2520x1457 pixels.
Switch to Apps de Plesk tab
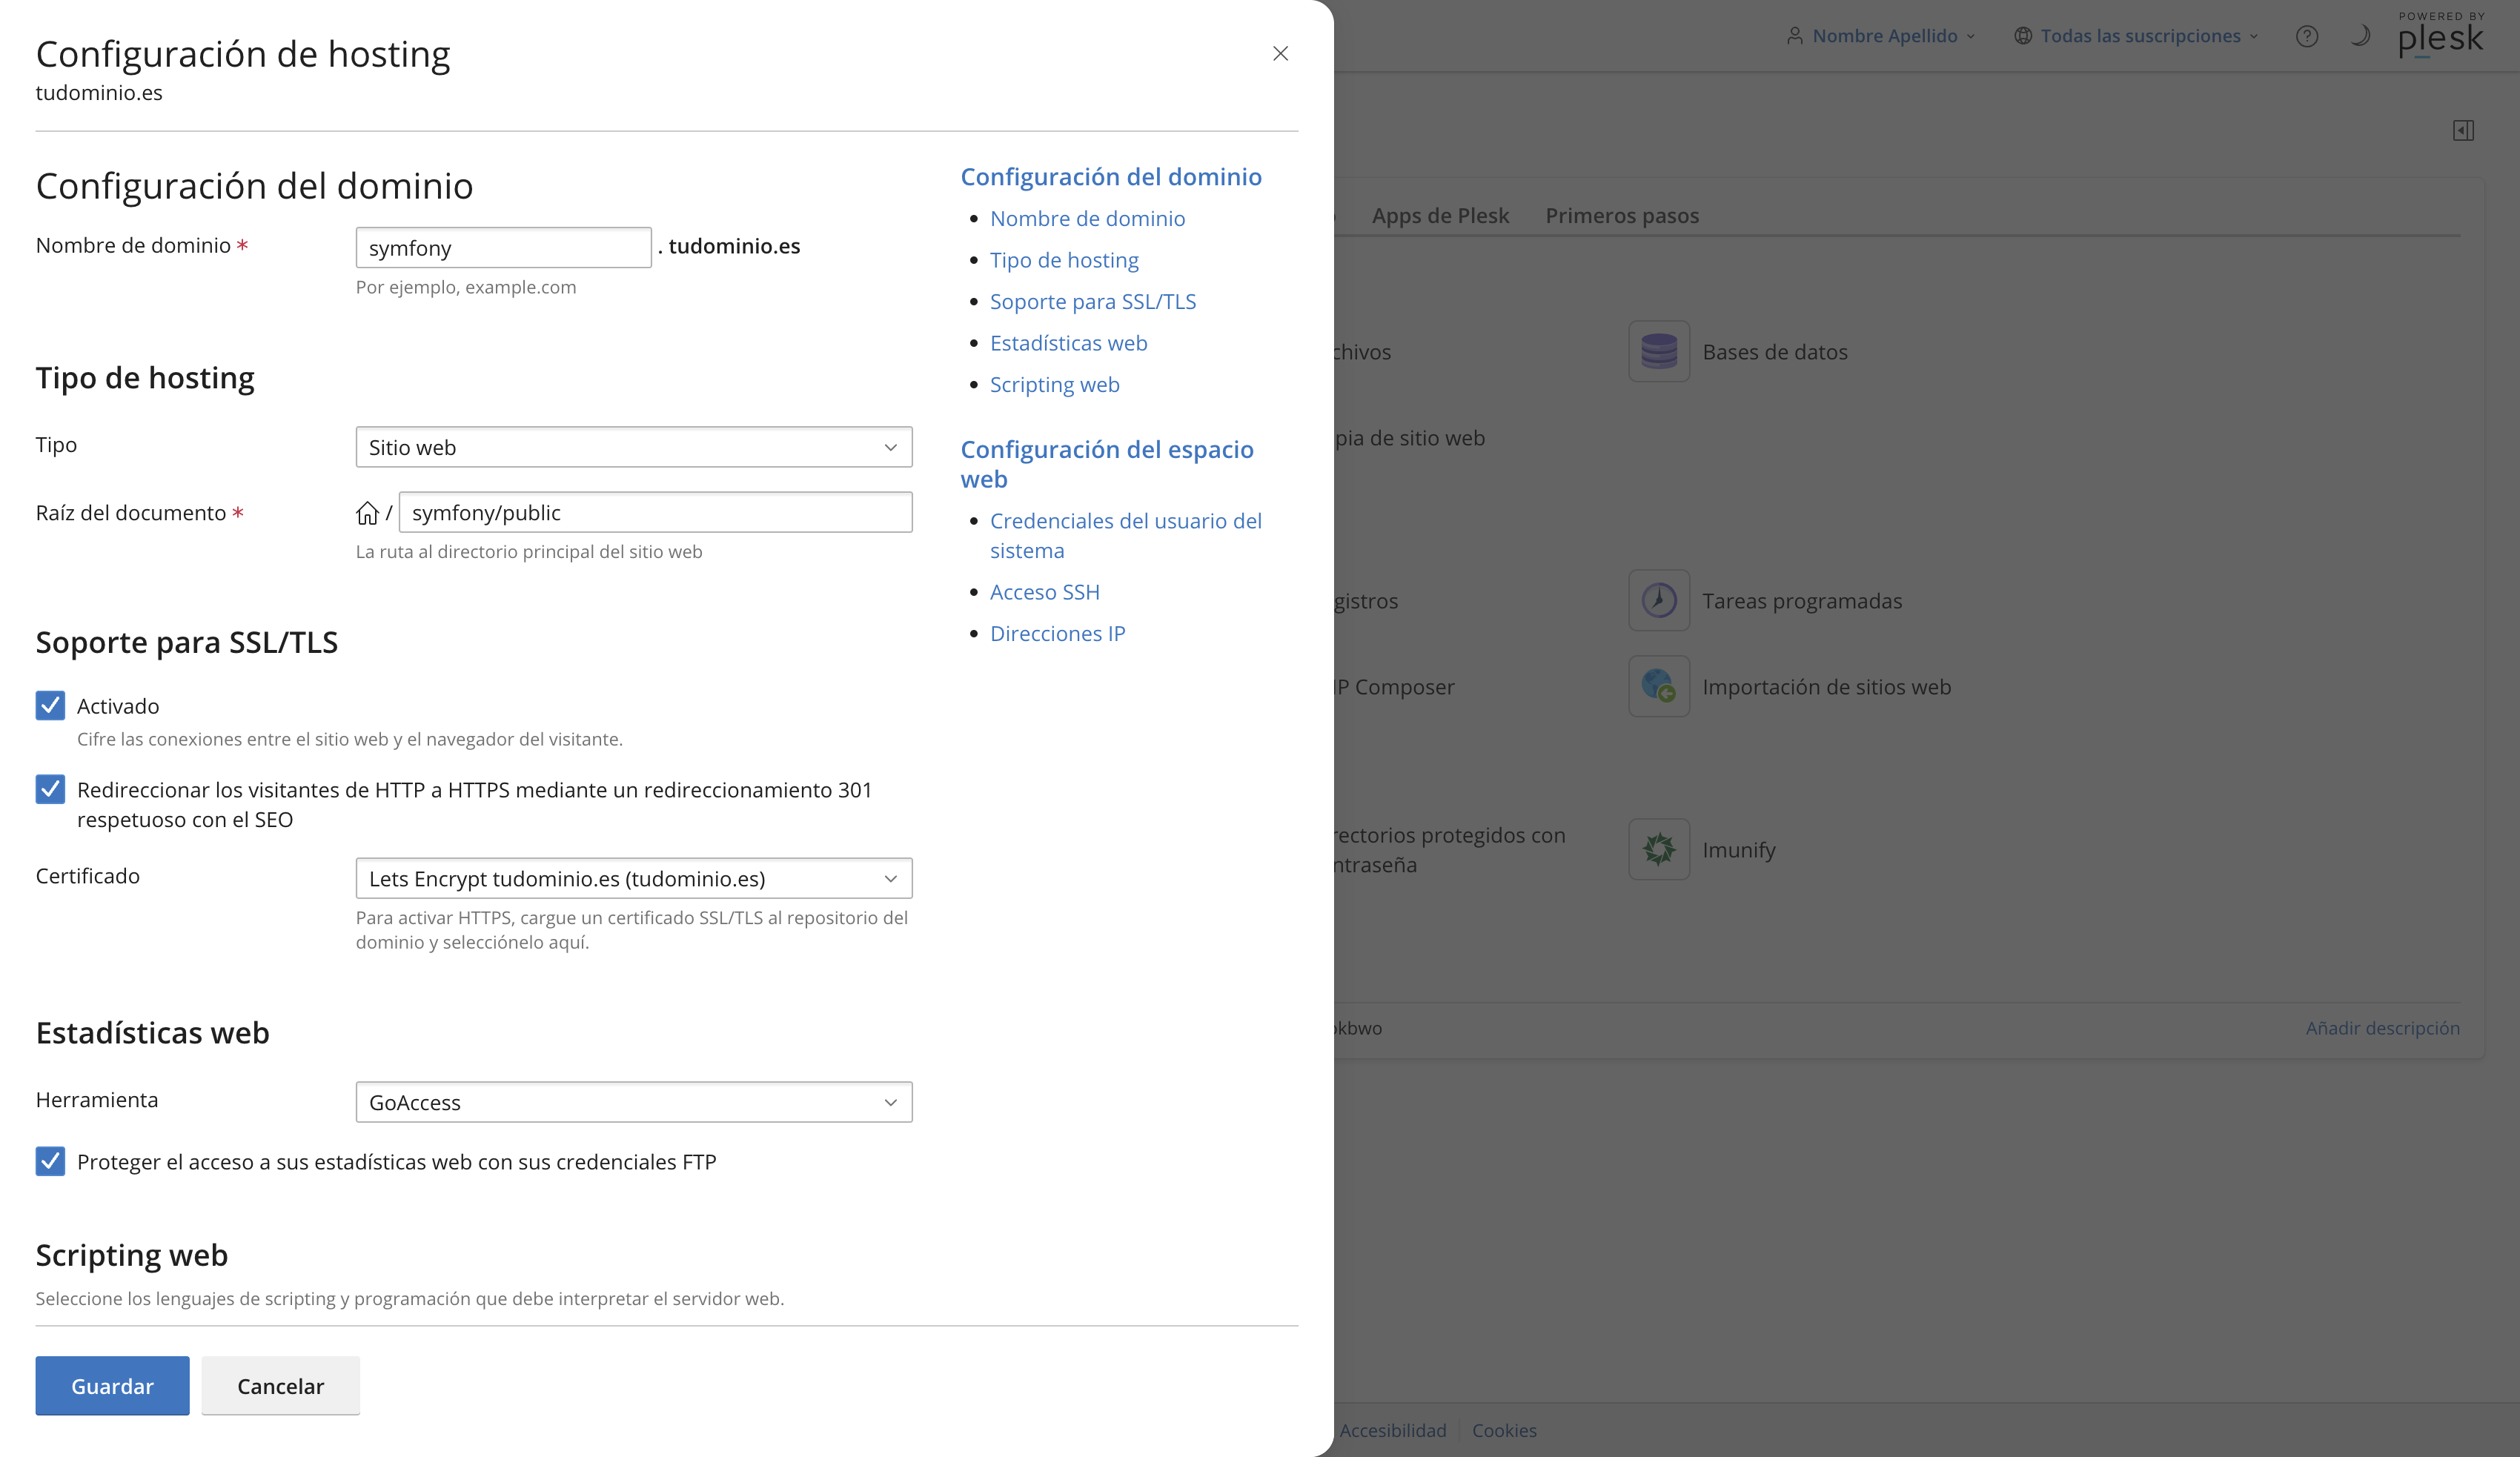[x=1440, y=215]
